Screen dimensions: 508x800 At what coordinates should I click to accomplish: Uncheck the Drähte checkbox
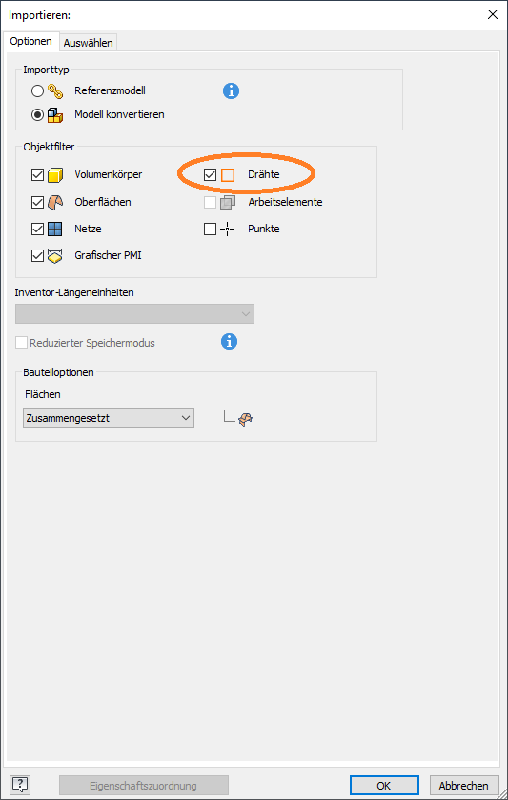point(210,175)
